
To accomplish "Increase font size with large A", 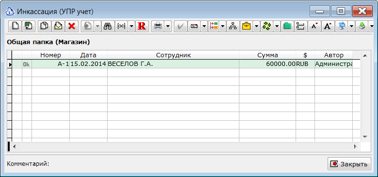I will 328,26.
